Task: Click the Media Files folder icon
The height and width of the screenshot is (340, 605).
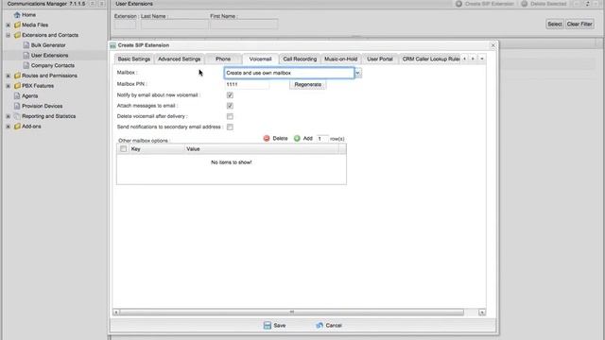Action: [17, 25]
